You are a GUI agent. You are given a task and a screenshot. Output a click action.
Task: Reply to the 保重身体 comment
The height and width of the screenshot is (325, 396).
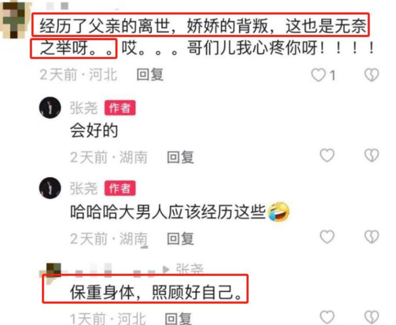point(178,318)
